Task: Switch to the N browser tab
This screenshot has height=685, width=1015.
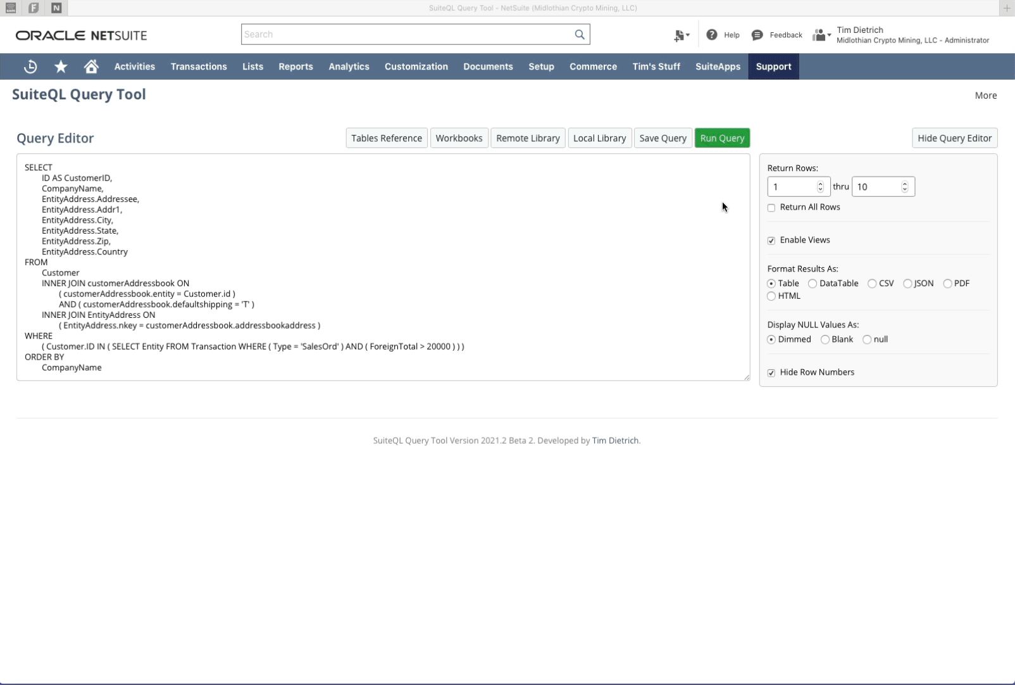Action: point(56,8)
